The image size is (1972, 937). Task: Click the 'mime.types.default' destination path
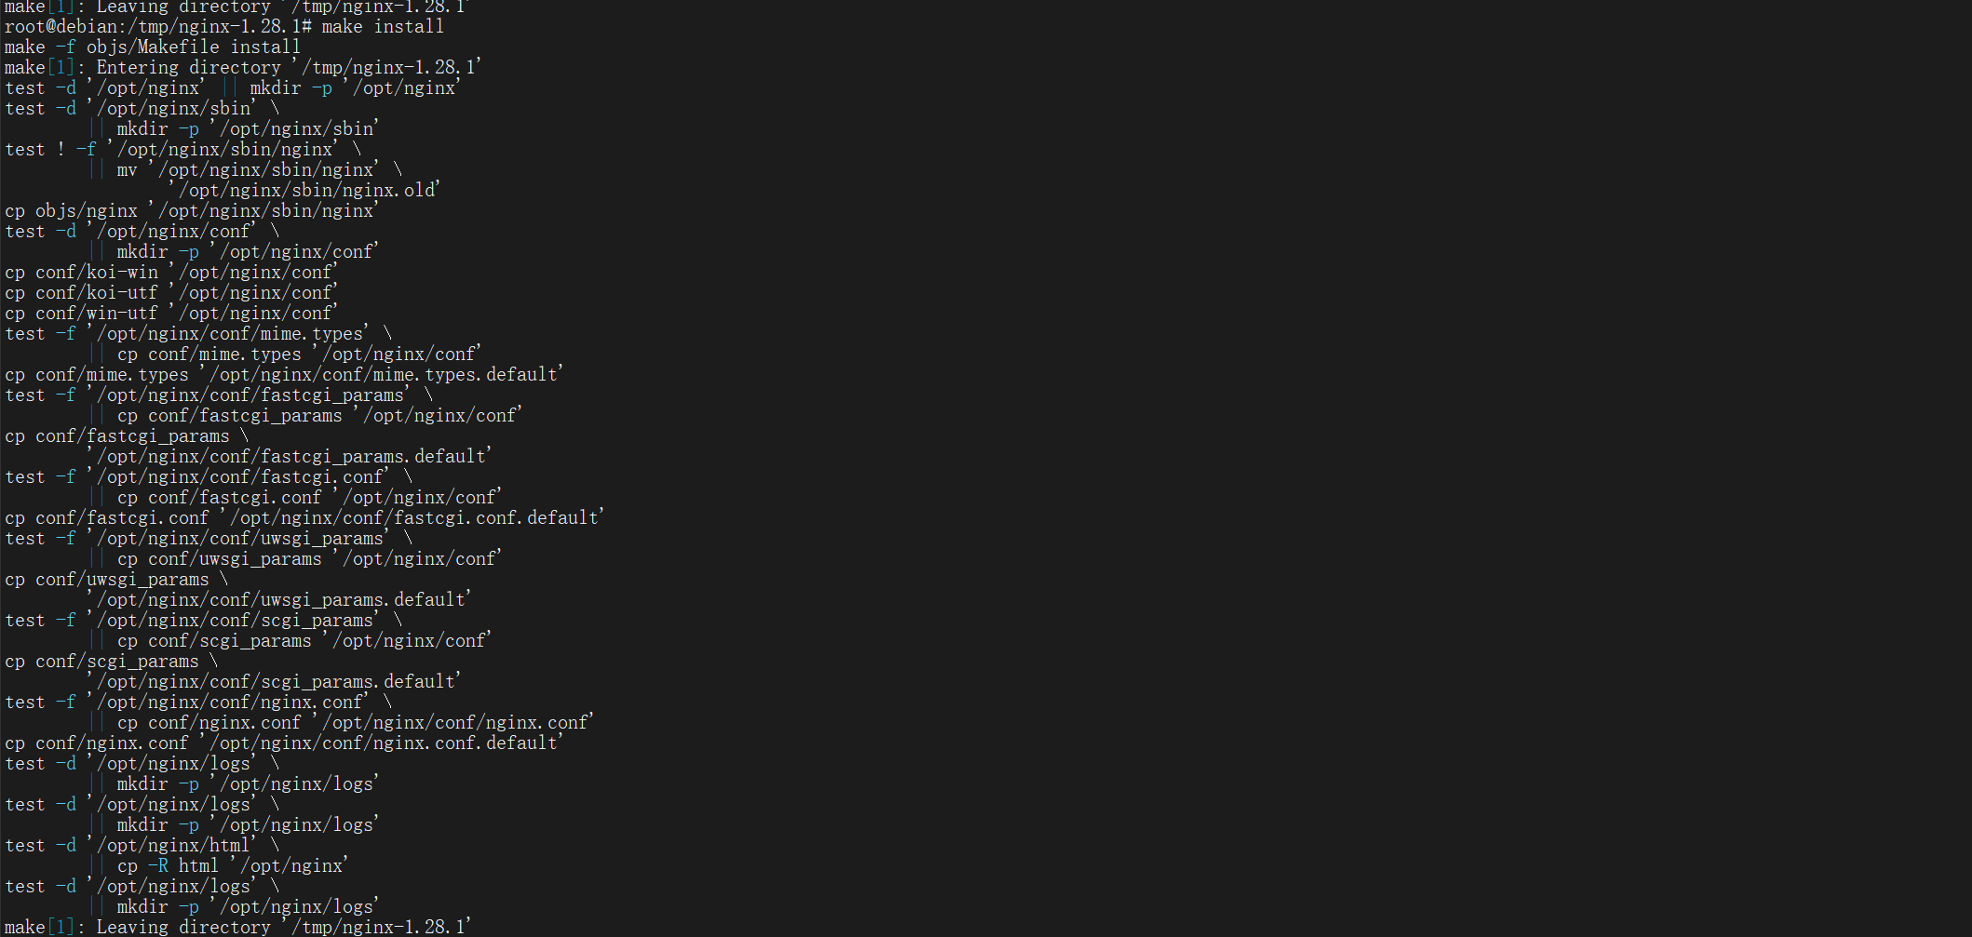386,375
